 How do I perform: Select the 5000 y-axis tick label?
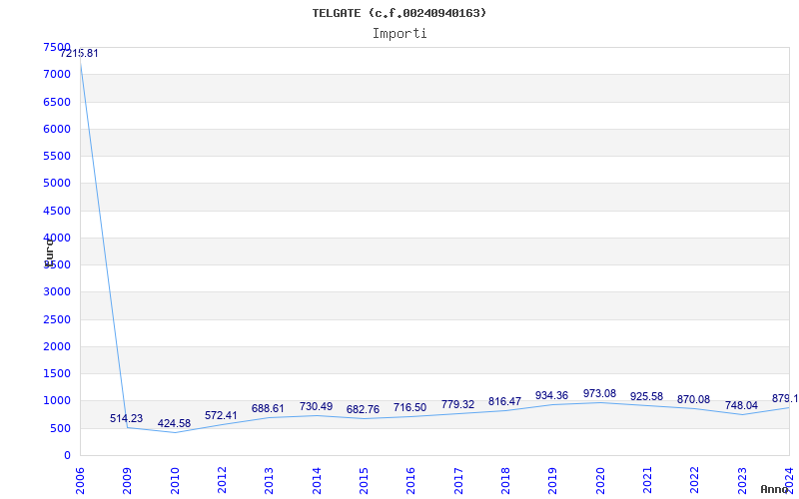57,184
